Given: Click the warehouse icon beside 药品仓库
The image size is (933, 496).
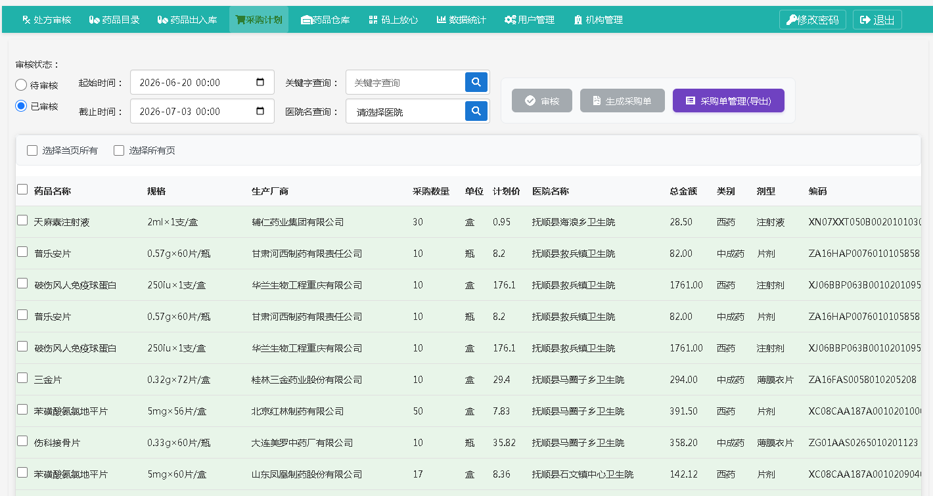Looking at the screenshot, I should (x=306, y=20).
